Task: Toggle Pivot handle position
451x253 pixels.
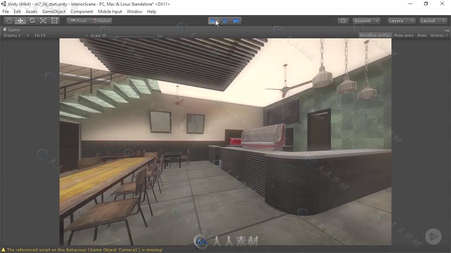Action: pos(78,21)
